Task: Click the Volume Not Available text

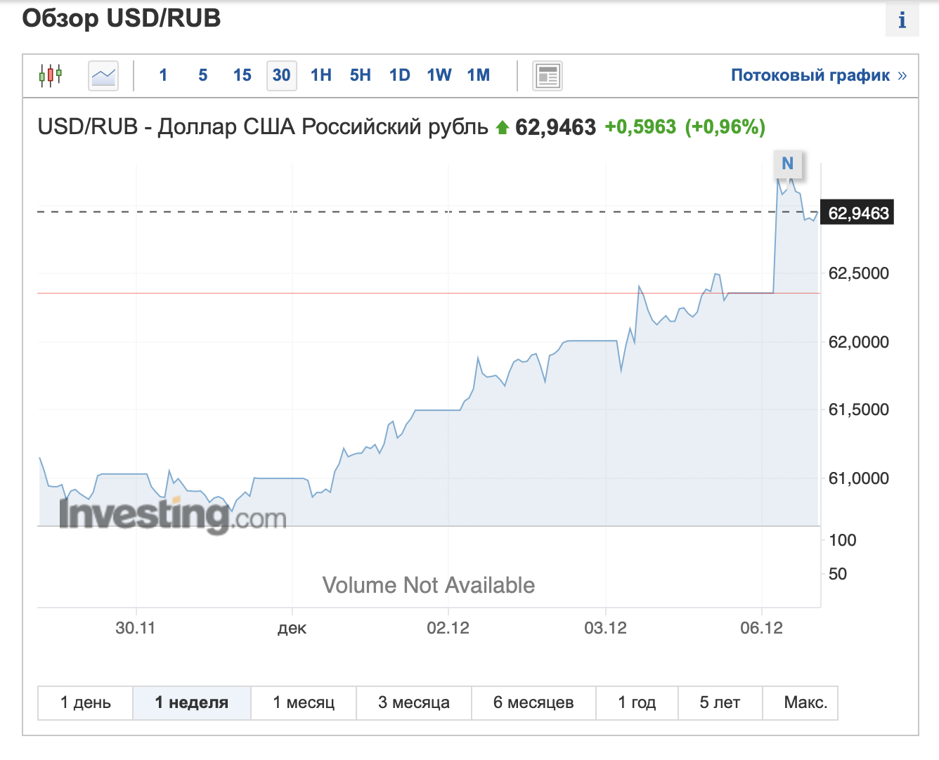Action: pyautogui.click(x=429, y=585)
